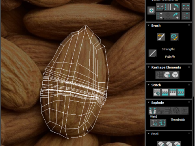
Task: Click Align Vertically to Pivot icon
Action: tap(160, 16)
